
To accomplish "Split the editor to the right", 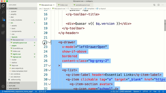I will click(x=158, y=5).
